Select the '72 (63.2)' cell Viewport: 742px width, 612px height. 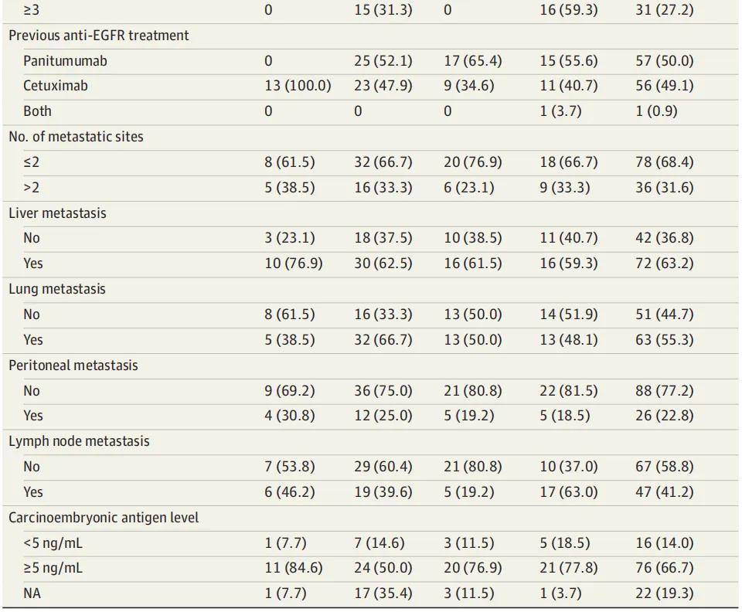coord(664,263)
